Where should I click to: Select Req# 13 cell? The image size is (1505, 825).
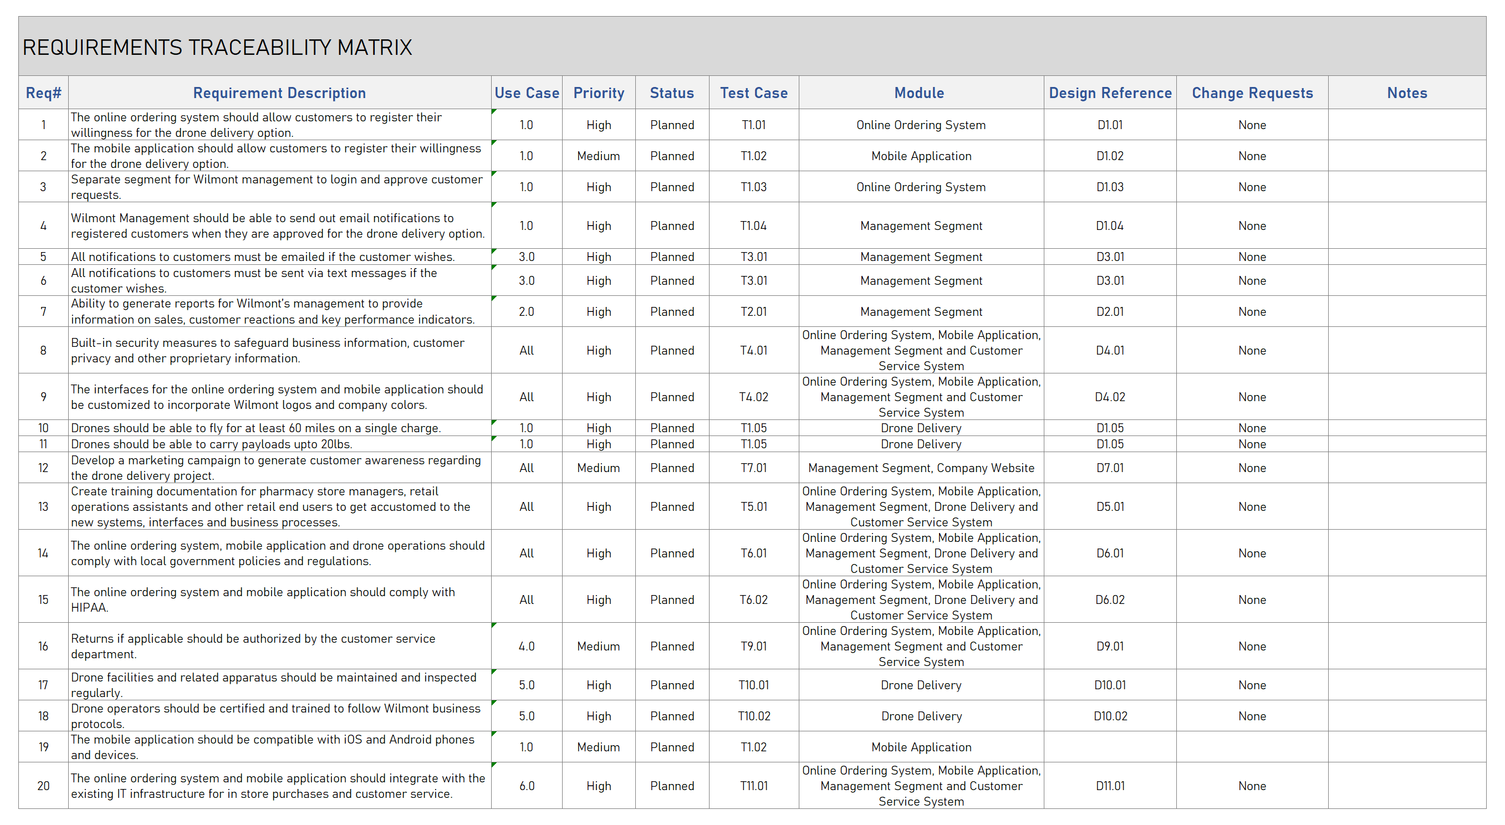click(43, 507)
